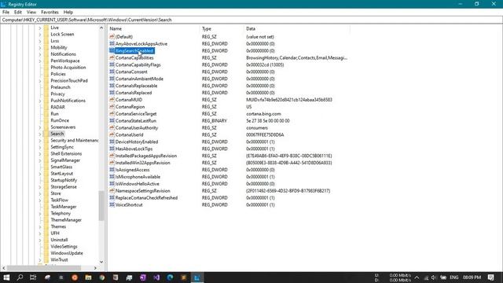The width and height of the screenshot is (503, 283).
Task: Expand the Themes key
Action: coord(40,227)
